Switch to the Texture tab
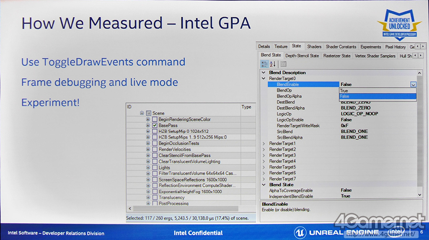 (x=281, y=46)
